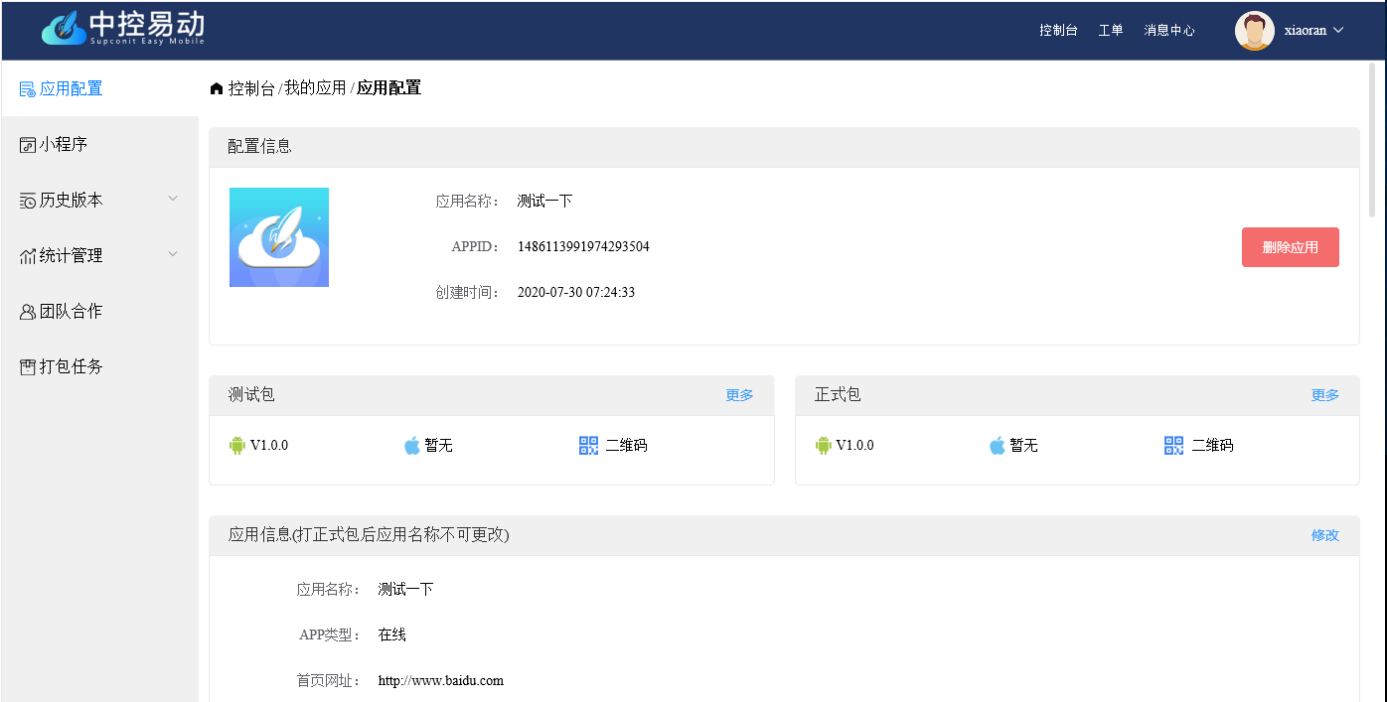Click the http://www.baidu.com homepage URL
The image size is (1387, 702).
[441, 681]
